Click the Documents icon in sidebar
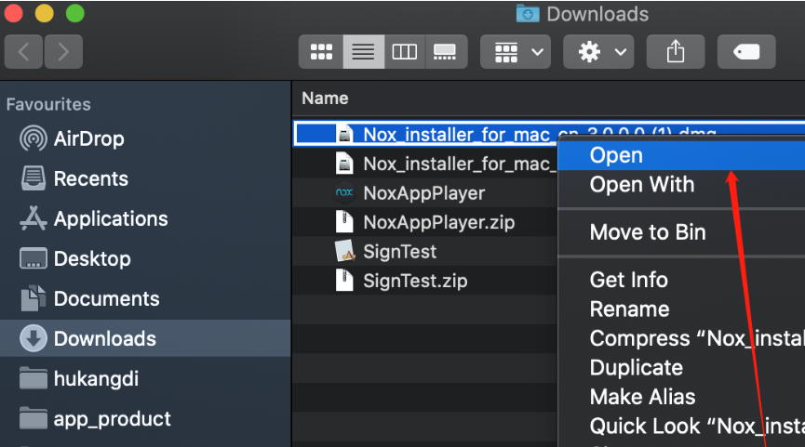805x447 pixels. coord(34,298)
